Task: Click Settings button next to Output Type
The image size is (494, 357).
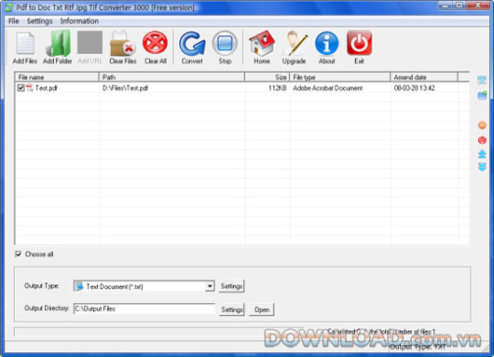Action: [x=231, y=286]
